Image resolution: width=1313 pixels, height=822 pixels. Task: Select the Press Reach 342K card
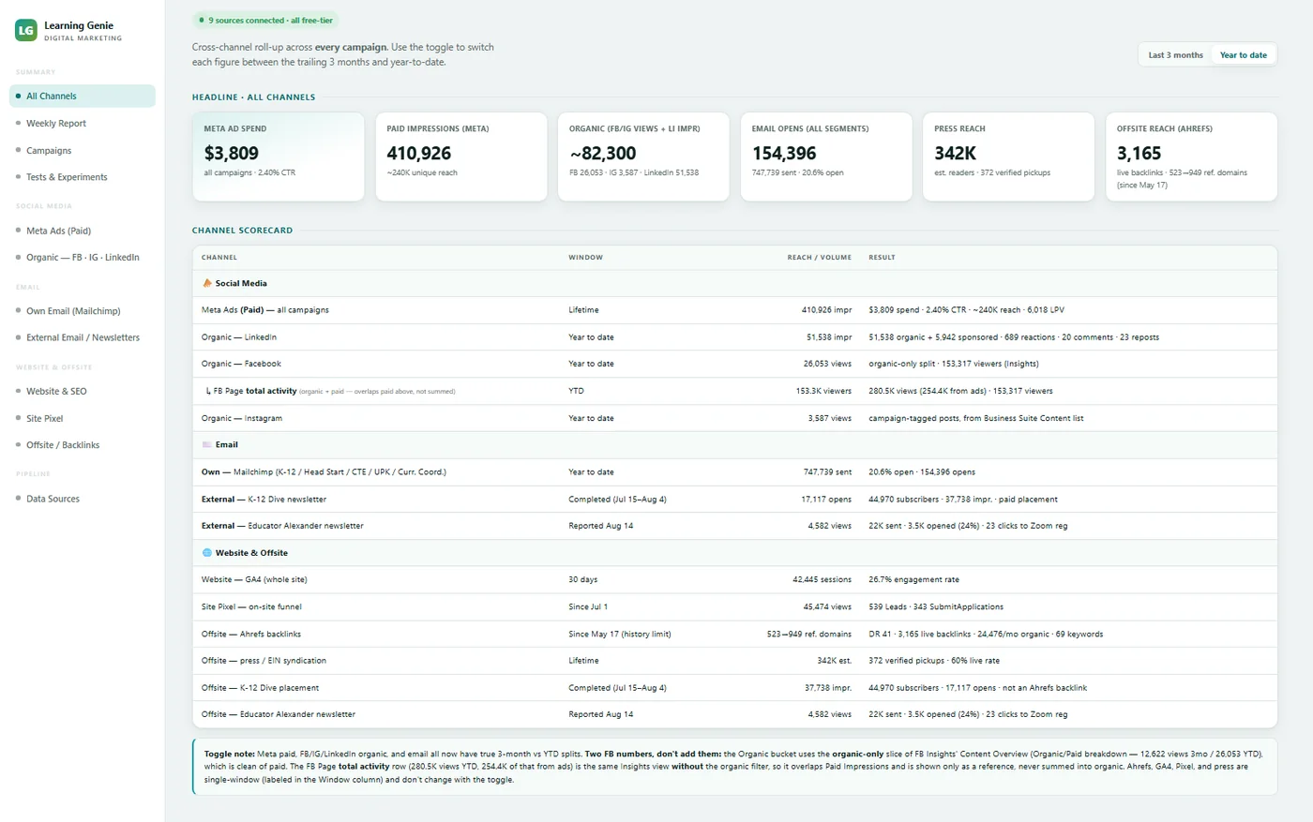pos(1008,157)
